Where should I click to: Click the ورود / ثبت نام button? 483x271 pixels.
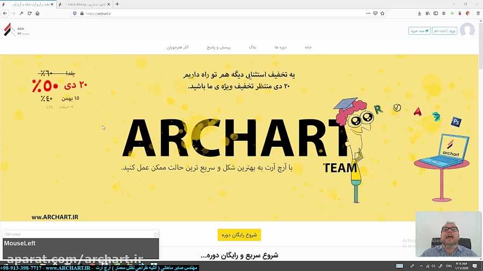click(x=444, y=31)
